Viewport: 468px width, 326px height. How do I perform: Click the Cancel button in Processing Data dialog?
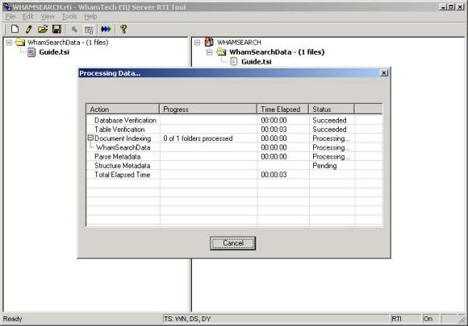pyautogui.click(x=233, y=243)
